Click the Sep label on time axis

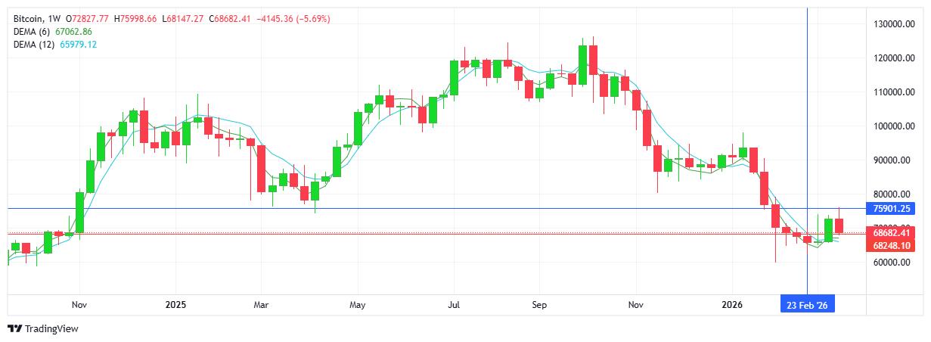click(538, 305)
